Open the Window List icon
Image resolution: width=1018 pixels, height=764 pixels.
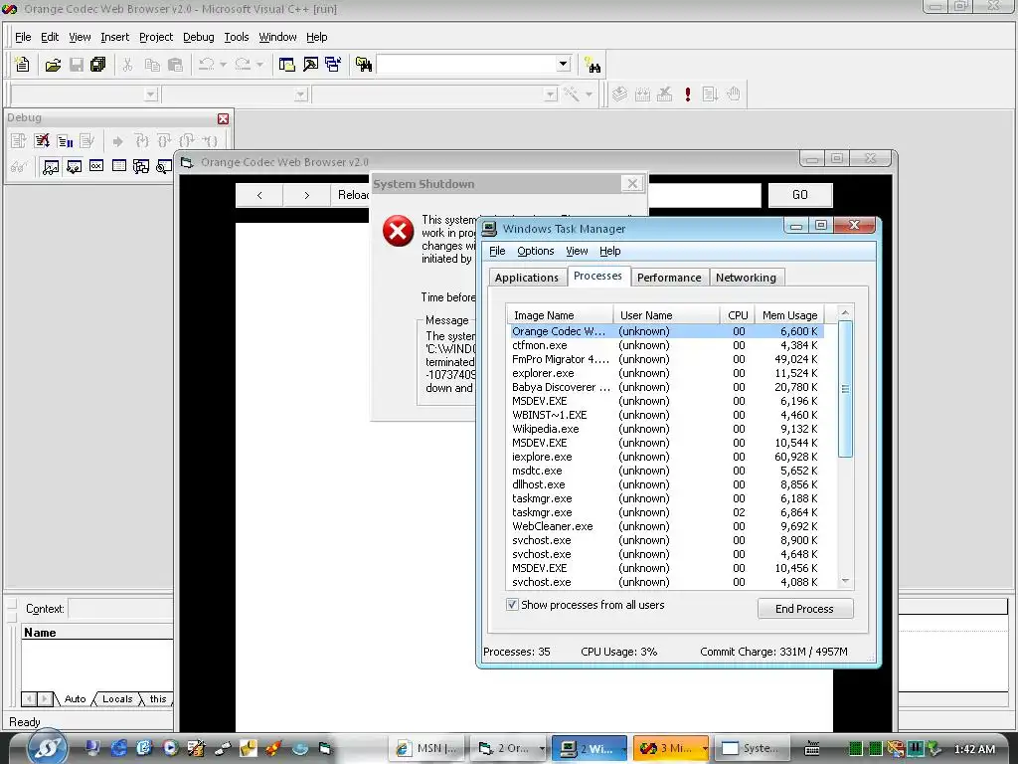(333, 65)
